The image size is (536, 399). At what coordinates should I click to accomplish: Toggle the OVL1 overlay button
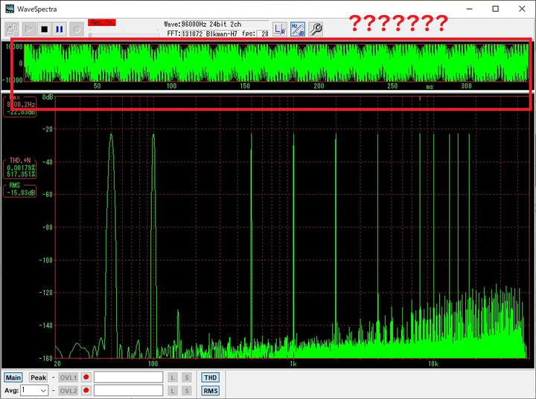click(68, 377)
